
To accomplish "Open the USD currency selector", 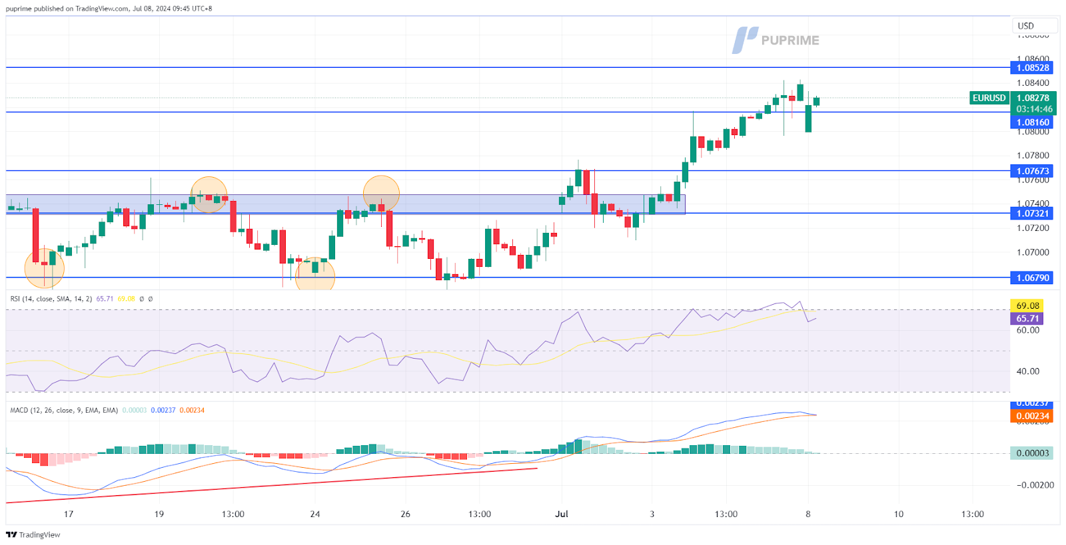I will [1035, 26].
